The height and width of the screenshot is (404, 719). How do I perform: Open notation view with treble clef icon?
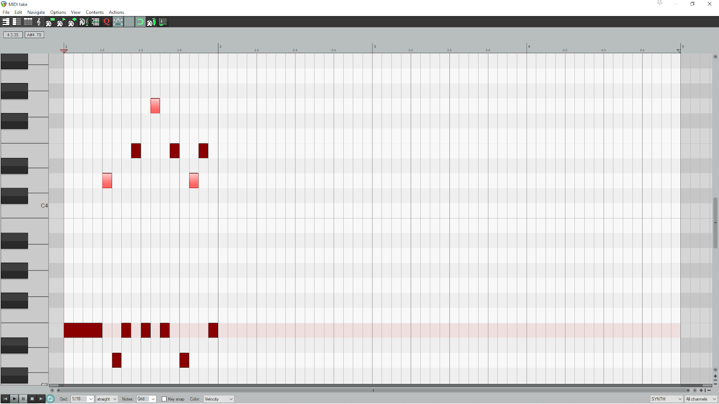[x=39, y=22]
